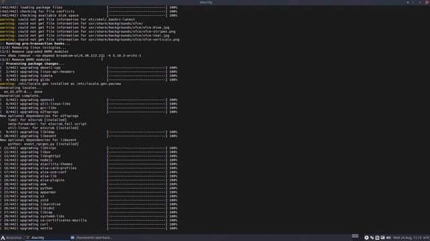
Task: Click the 'upgrading glibc' line
Action: [x=89, y=80]
